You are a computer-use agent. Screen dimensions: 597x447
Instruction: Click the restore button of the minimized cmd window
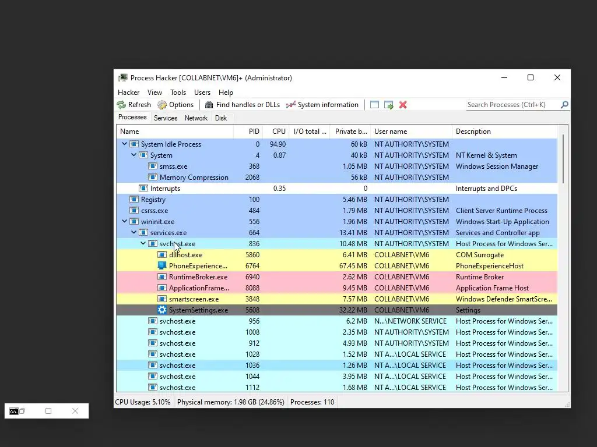(22, 411)
